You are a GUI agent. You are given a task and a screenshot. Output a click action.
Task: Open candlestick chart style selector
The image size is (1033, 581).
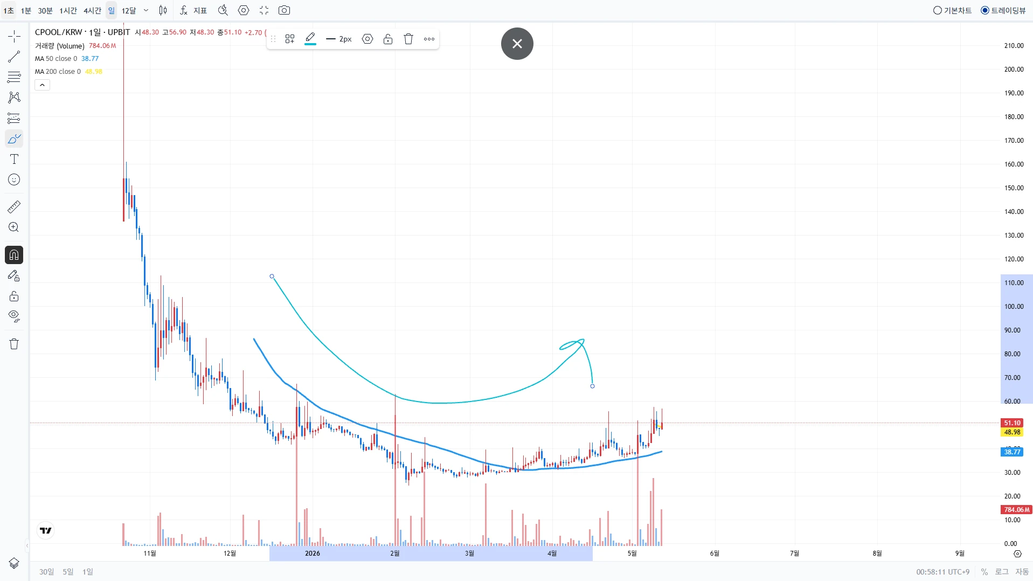(x=163, y=10)
